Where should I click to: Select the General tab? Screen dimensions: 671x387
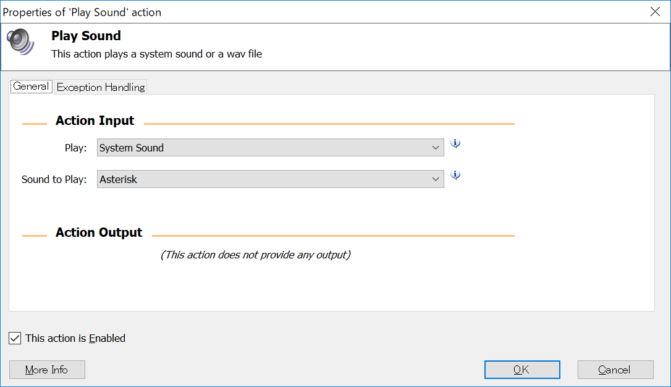31,87
